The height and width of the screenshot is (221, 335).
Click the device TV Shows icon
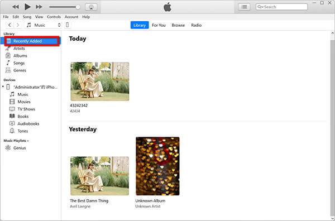(x=12, y=109)
